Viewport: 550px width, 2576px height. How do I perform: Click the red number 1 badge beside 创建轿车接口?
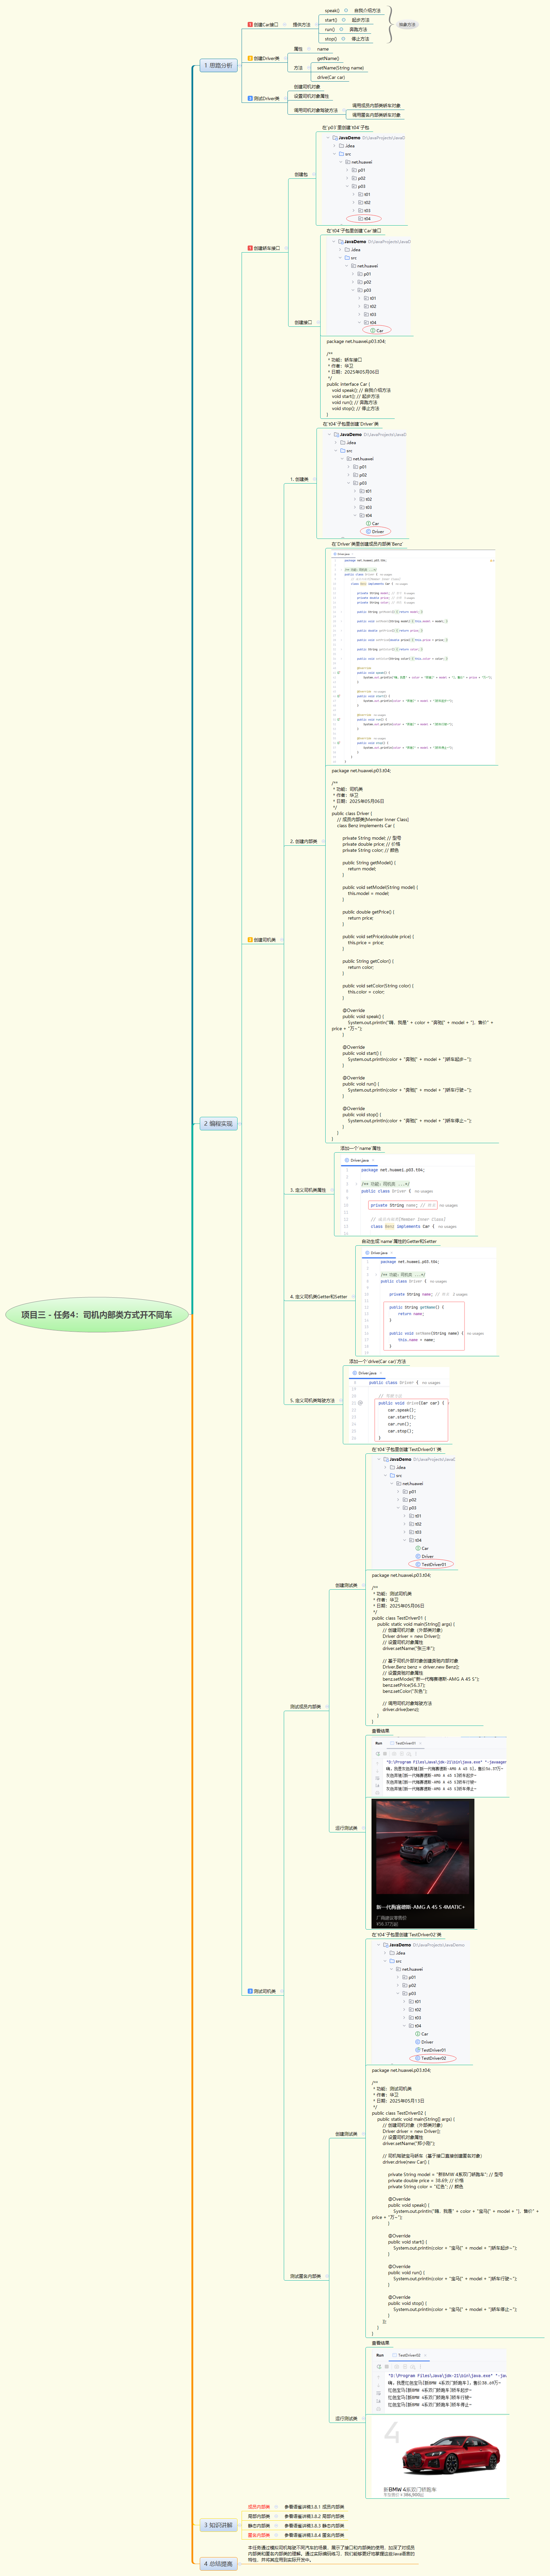250,248
